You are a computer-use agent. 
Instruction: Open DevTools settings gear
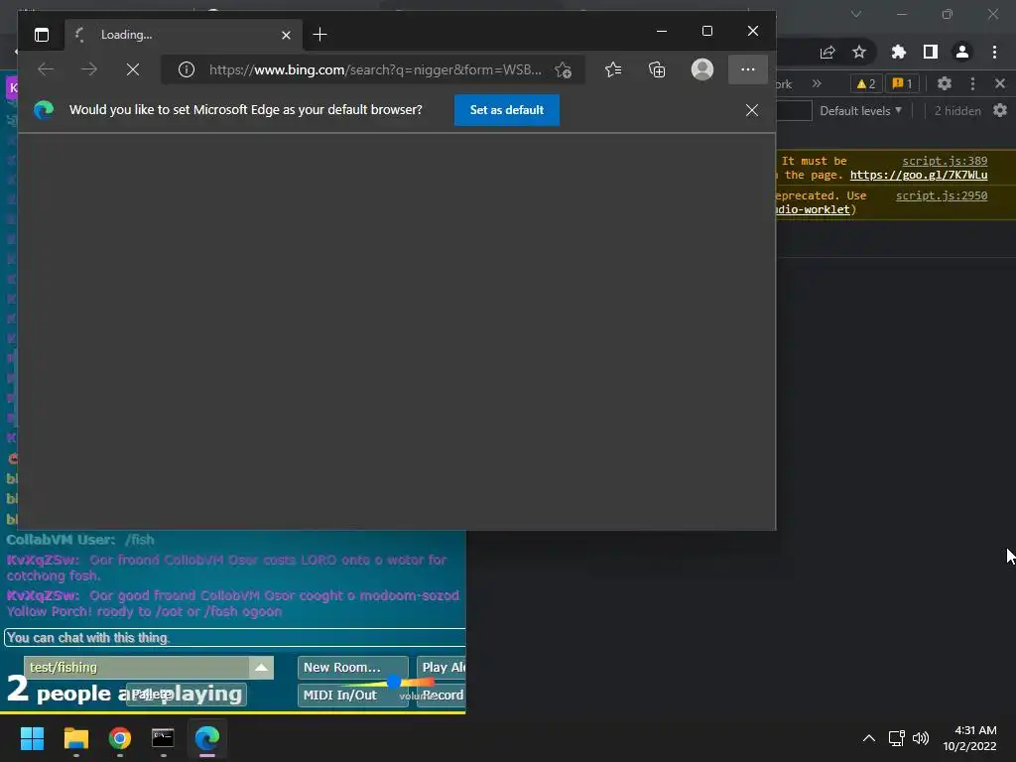pos(945,83)
